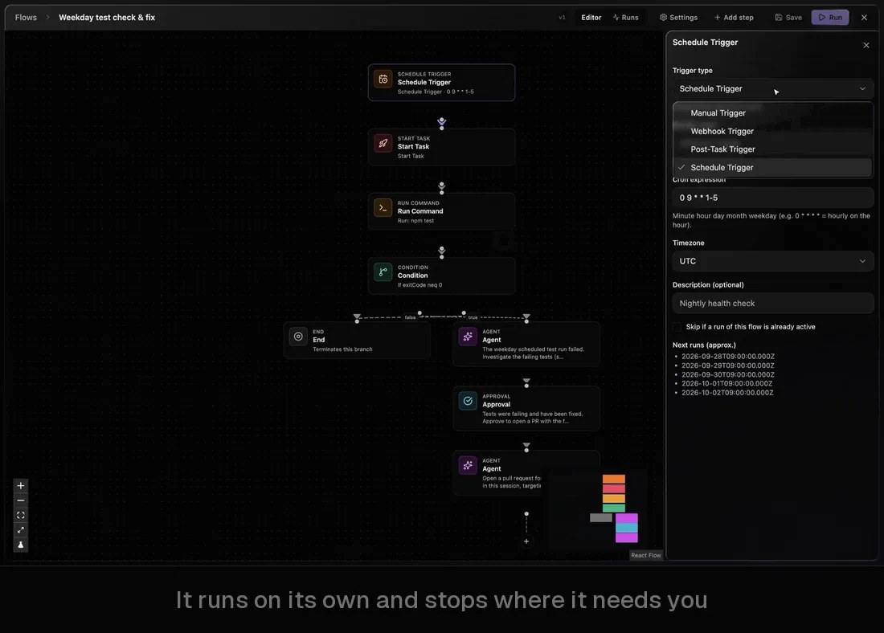884x633 pixels.
Task: Fit the flow view to screen
Action: [x=20, y=515]
